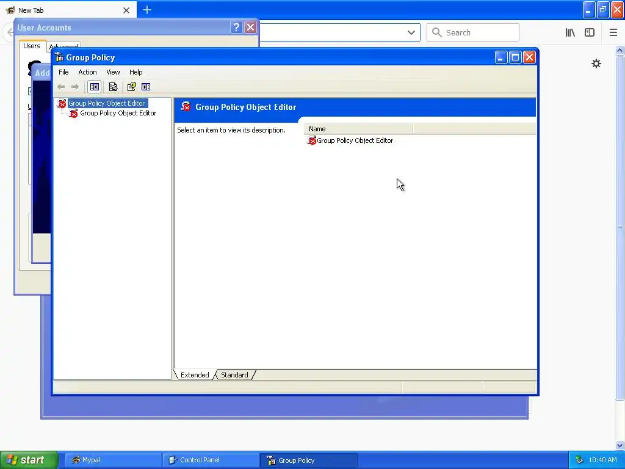Open the File menu in Group Policy
Screen dimensions: 625x469
[x=63, y=72]
